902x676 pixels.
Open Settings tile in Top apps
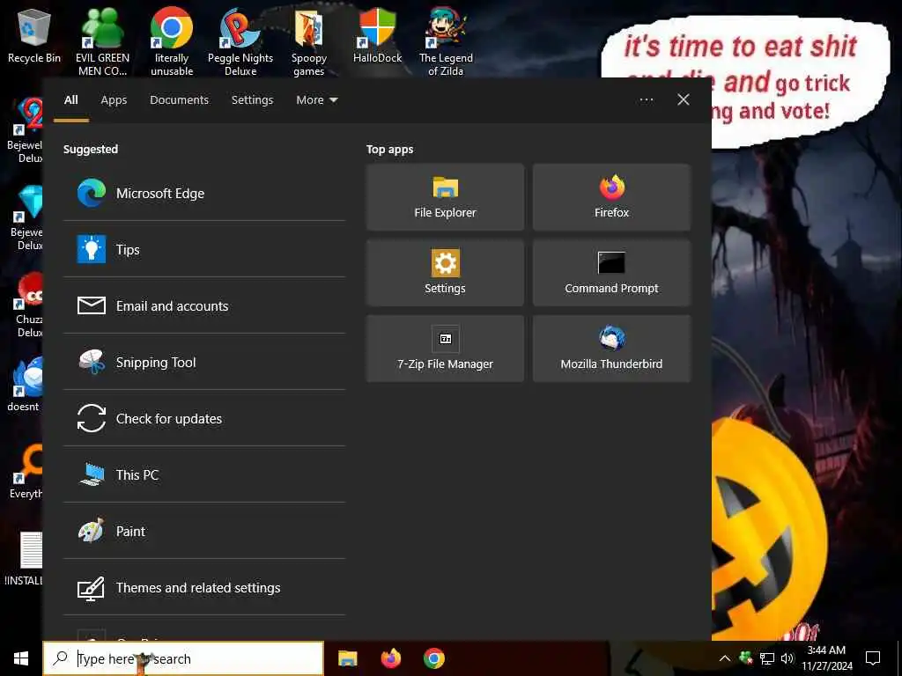point(445,273)
